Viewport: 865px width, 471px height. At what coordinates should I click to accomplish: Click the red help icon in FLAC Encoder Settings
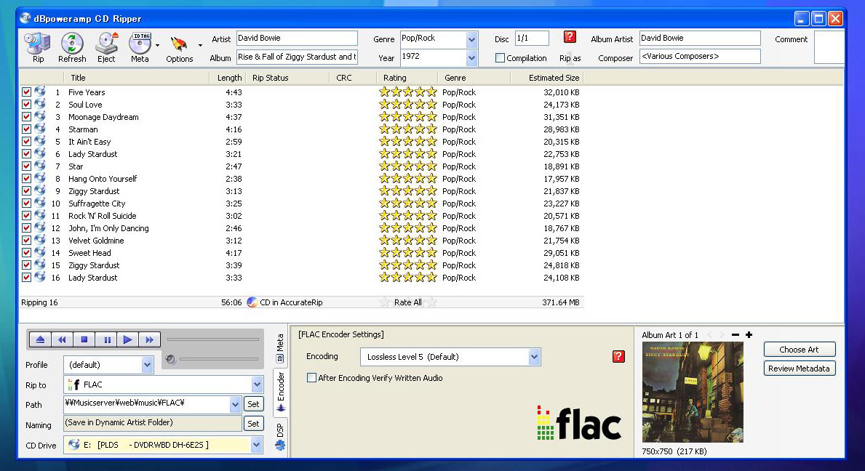point(618,357)
